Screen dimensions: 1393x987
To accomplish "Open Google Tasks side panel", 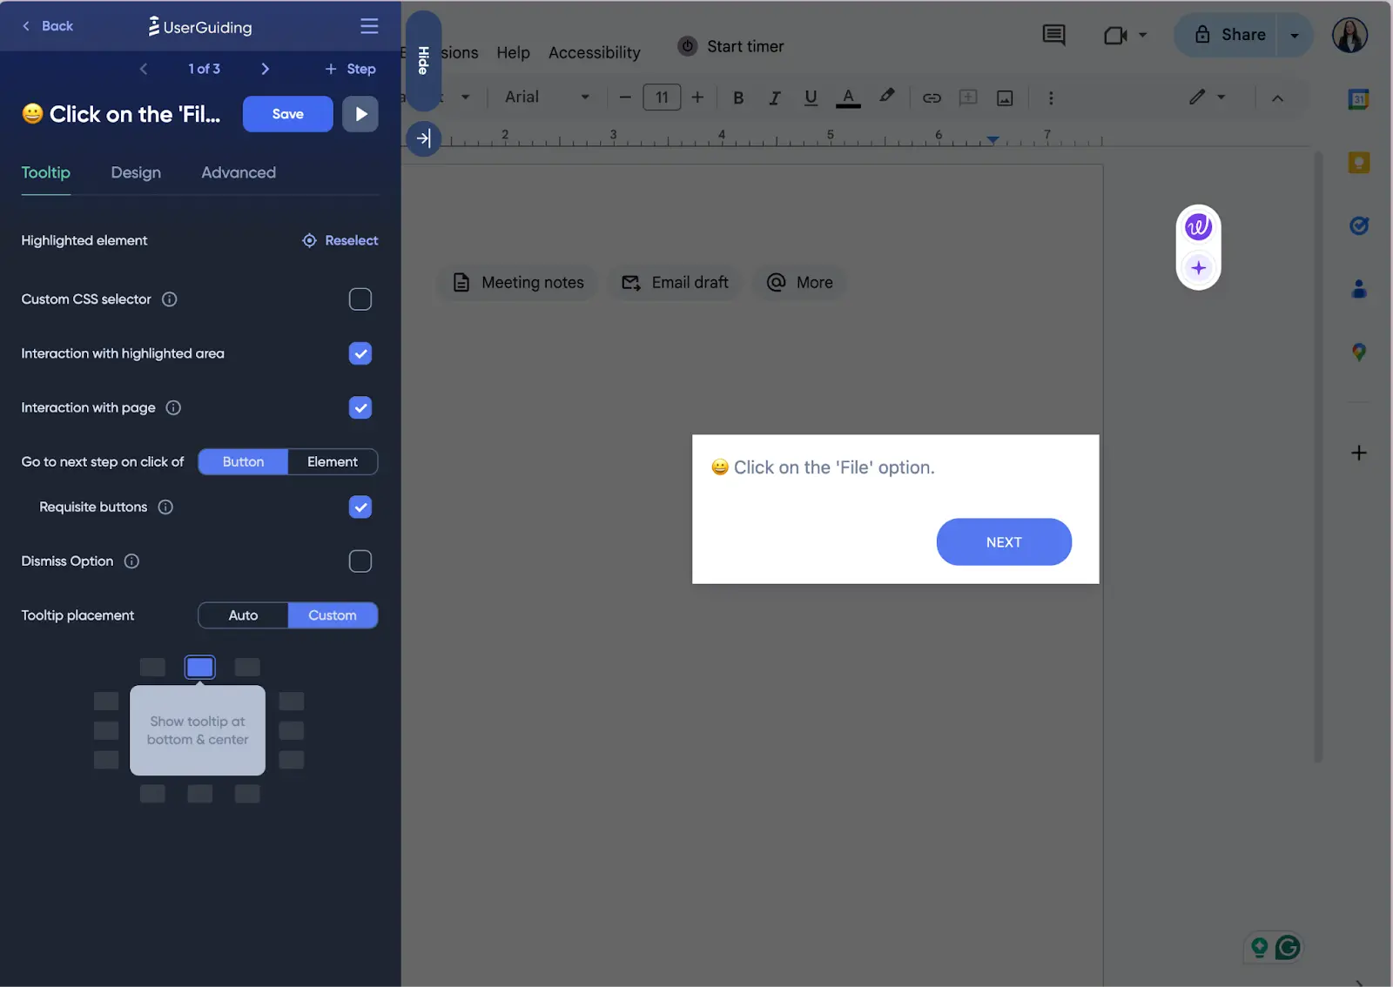I will tap(1358, 225).
